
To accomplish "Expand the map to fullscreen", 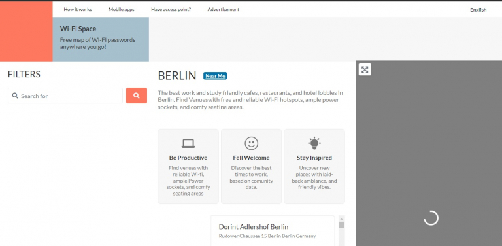I will [365, 69].
